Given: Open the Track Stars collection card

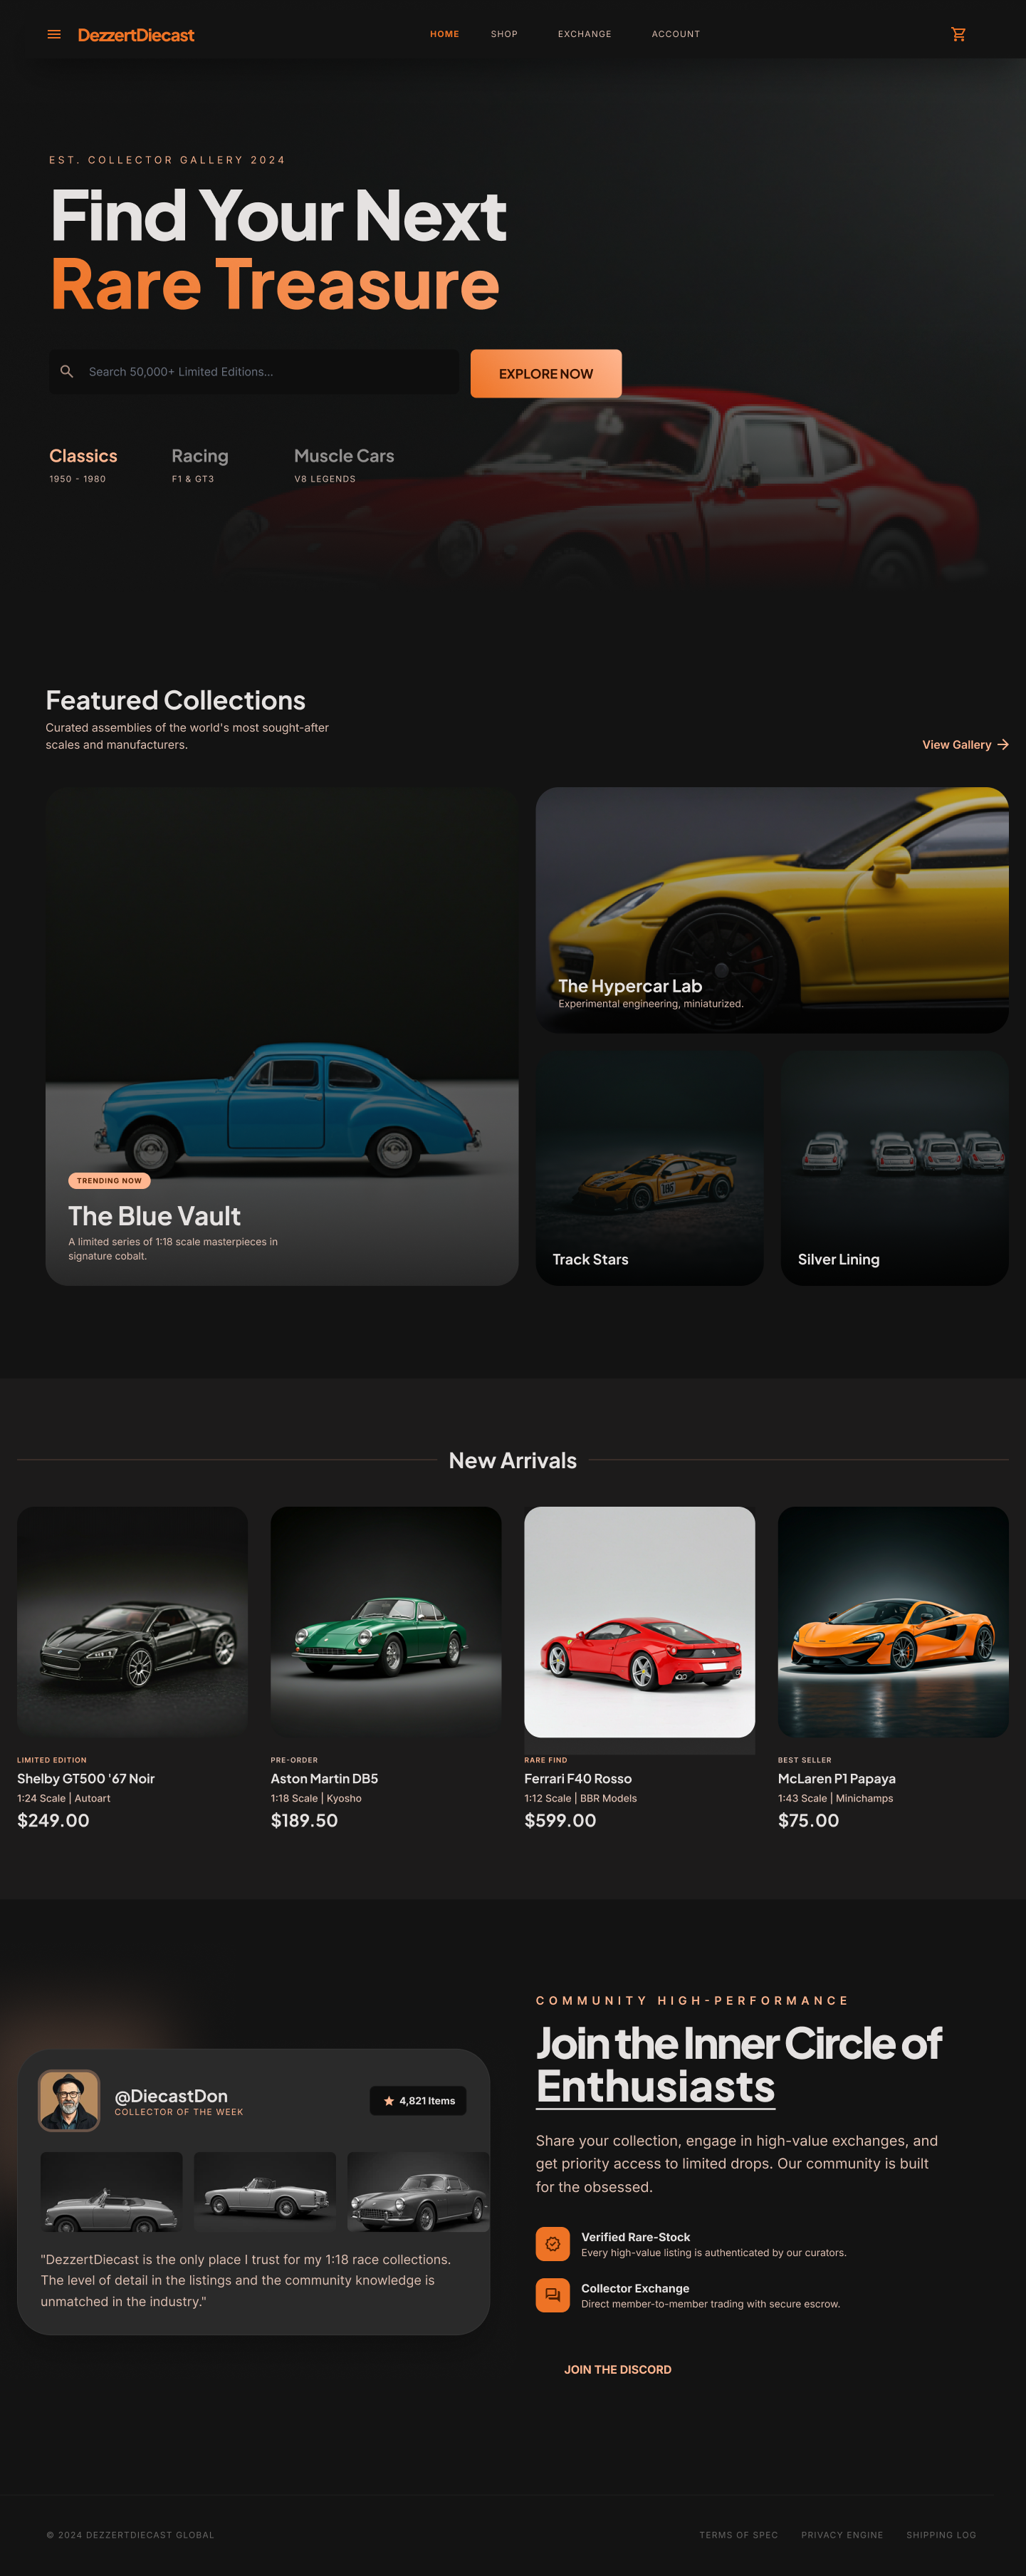Looking at the screenshot, I should pyautogui.click(x=649, y=1168).
